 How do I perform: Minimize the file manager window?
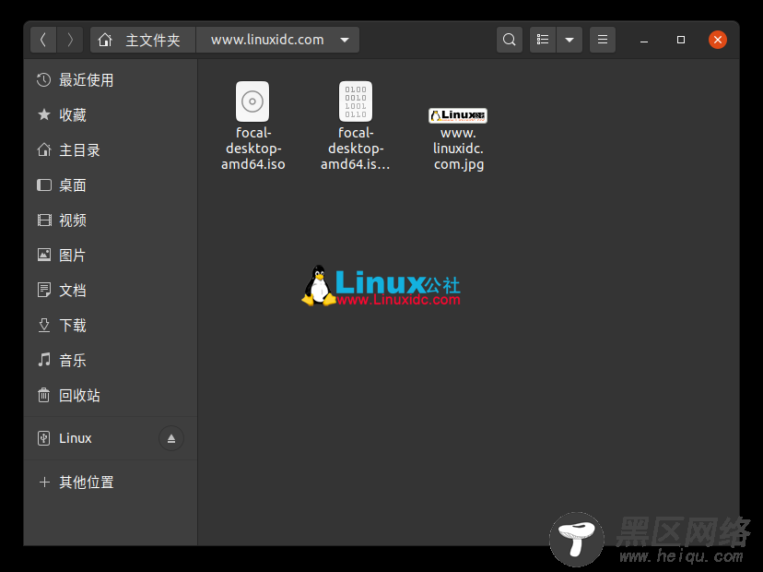(644, 40)
